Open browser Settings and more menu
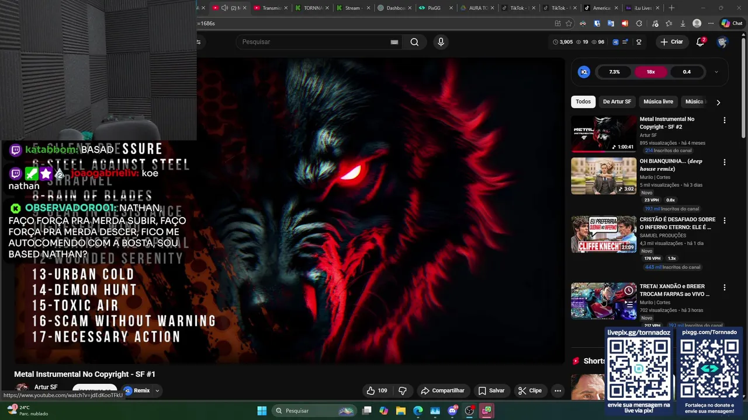This screenshot has width=748, height=420. tap(711, 23)
